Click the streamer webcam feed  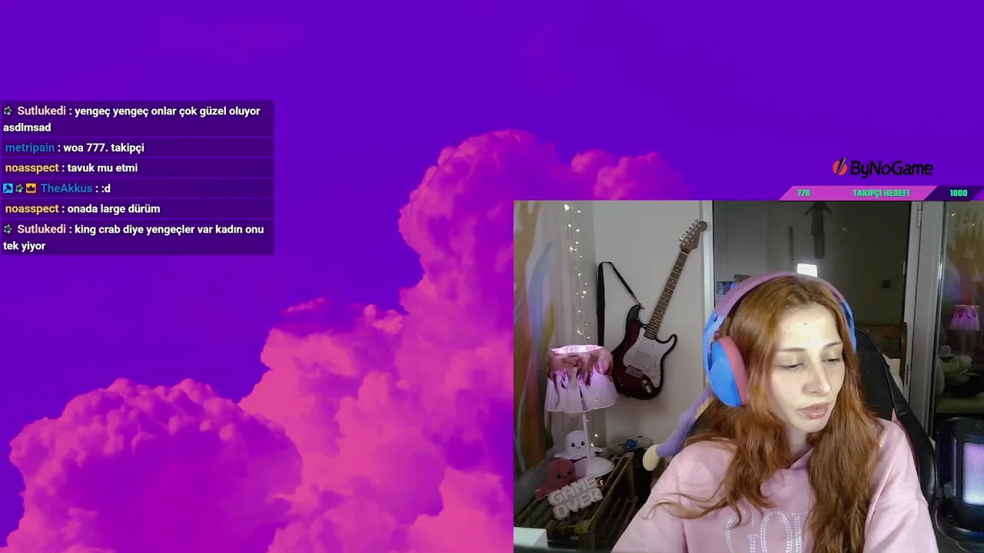click(749, 376)
